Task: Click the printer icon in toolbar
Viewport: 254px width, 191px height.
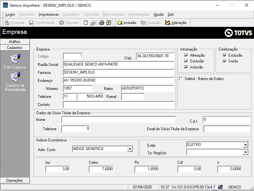Action: click(102, 23)
